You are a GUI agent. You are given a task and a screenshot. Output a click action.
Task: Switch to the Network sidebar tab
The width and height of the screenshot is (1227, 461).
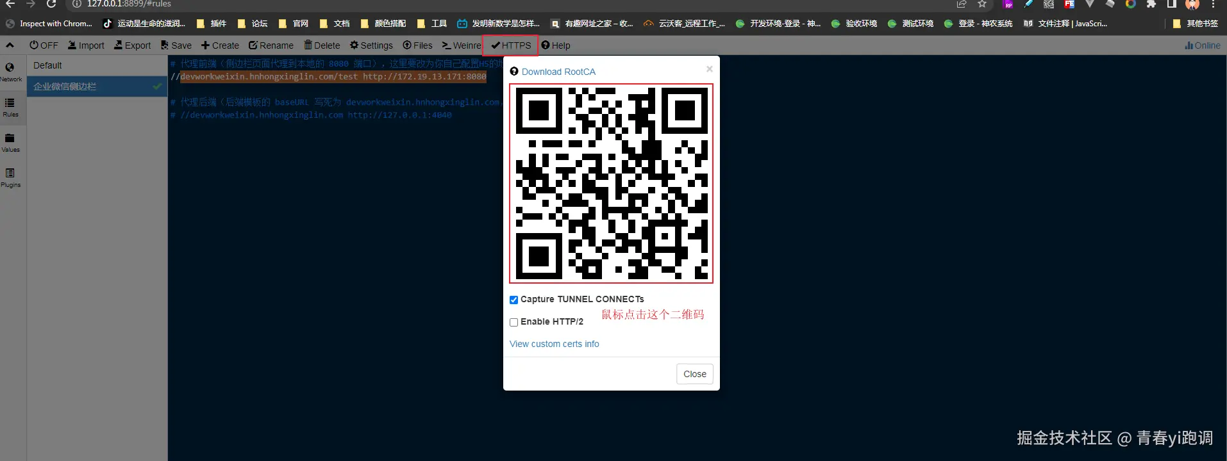pyautogui.click(x=10, y=72)
